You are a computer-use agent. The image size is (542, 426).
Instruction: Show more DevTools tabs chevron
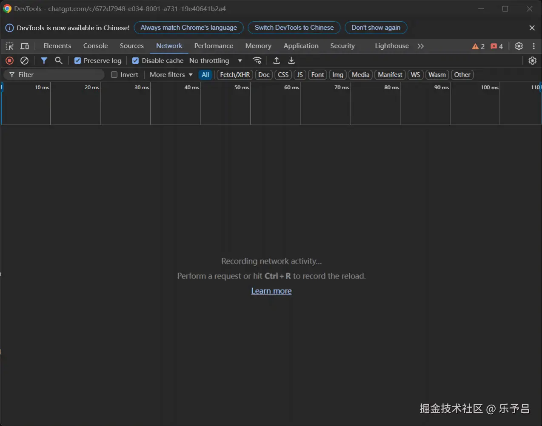(x=421, y=46)
